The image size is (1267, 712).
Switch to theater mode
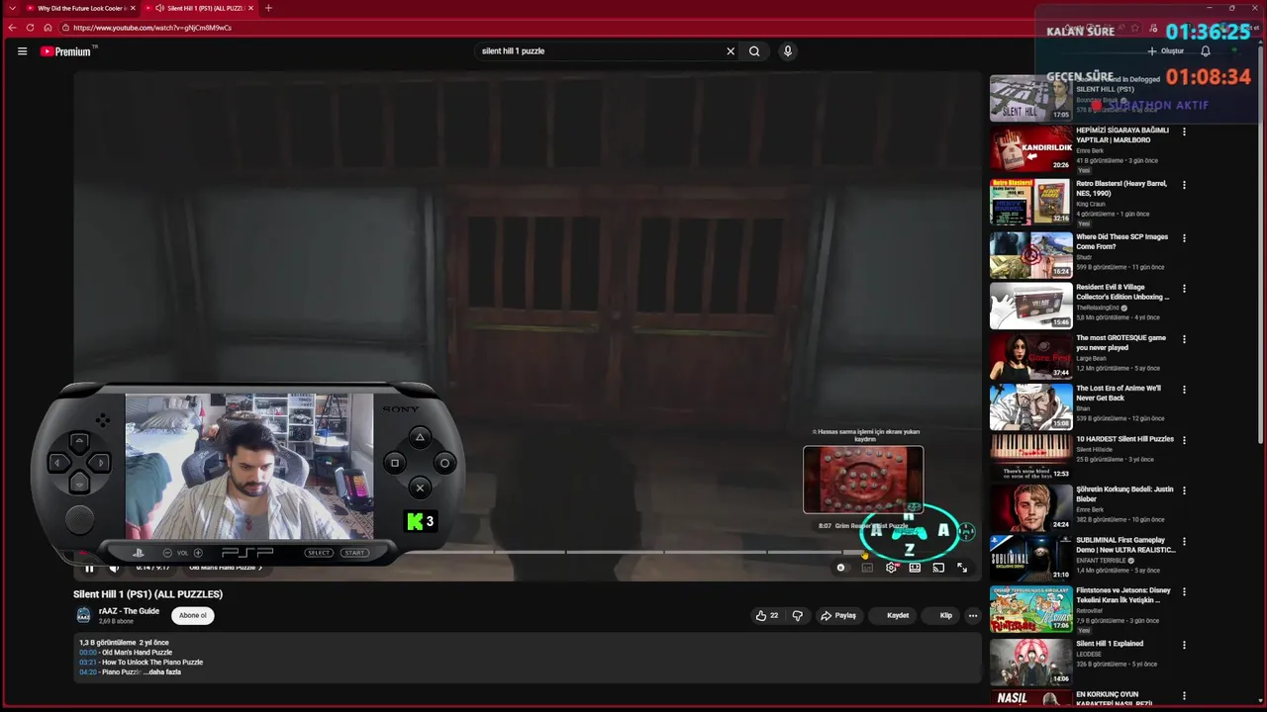click(x=915, y=568)
